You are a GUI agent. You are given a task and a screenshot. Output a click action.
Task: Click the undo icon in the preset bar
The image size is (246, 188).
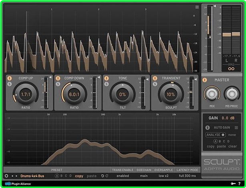[x=103, y=176]
